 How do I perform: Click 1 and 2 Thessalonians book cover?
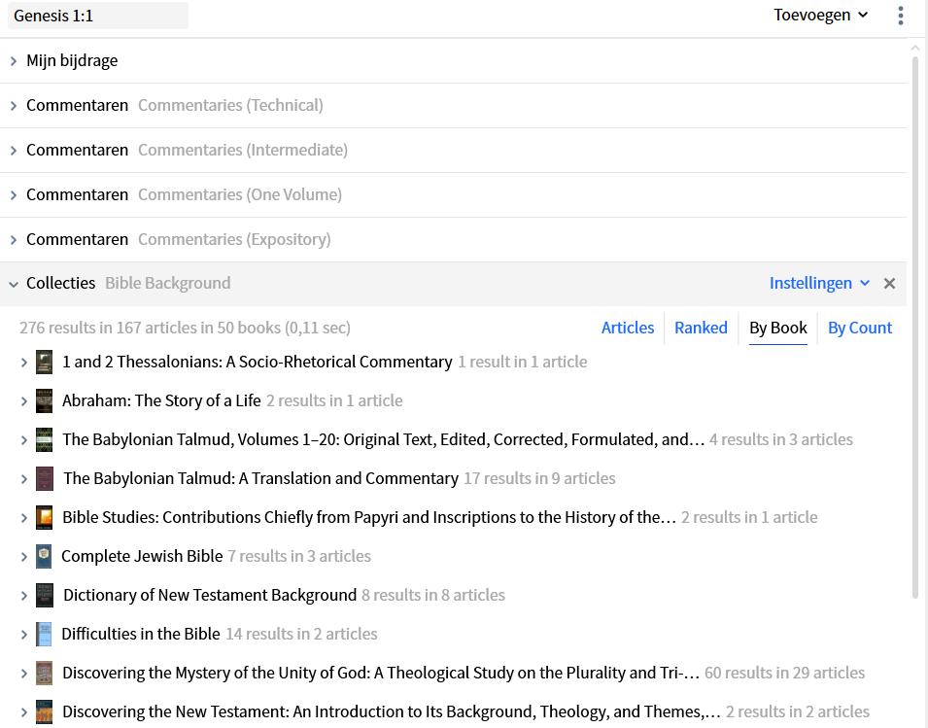pyautogui.click(x=45, y=363)
